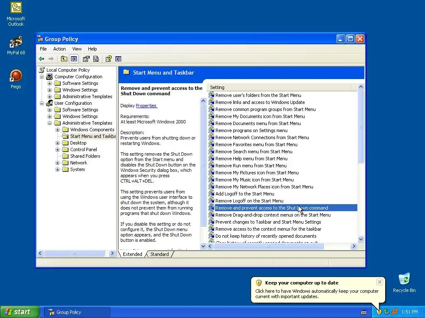This screenshot has height=318, width=425.
Task: Click the settings list horizontal scrollbar right arrow
Action: [354, 246]
